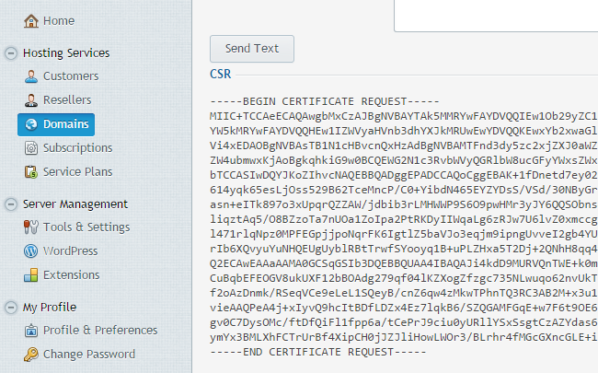Image resolution: width=598 pixels, height=373 pixels.
Task: Click inside the text area above Send Text
Action: tap(496, 16)
